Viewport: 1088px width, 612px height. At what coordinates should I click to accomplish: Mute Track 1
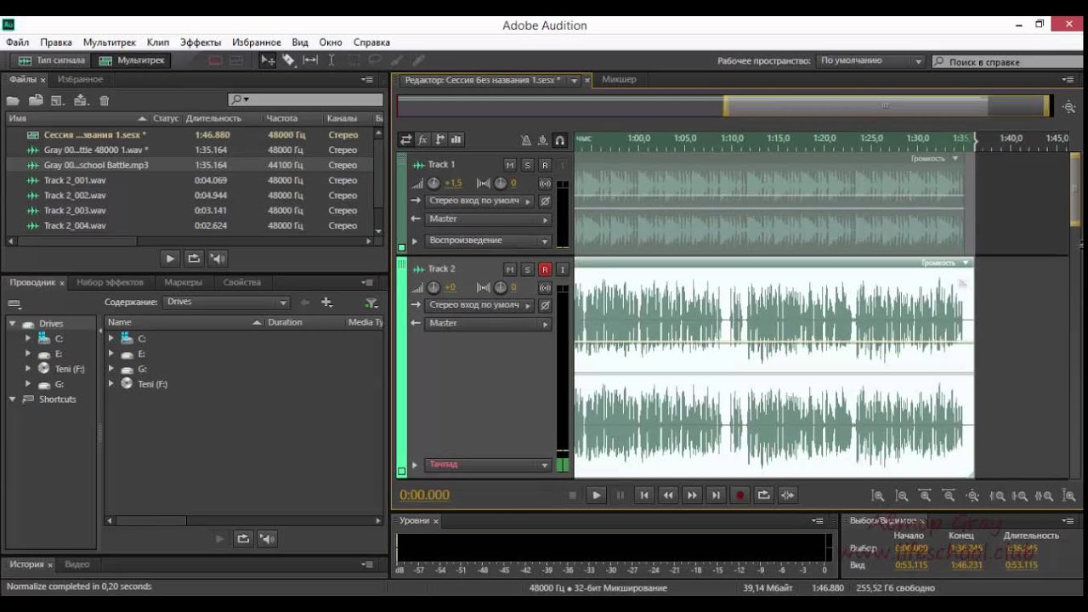[x=510, y=165]
